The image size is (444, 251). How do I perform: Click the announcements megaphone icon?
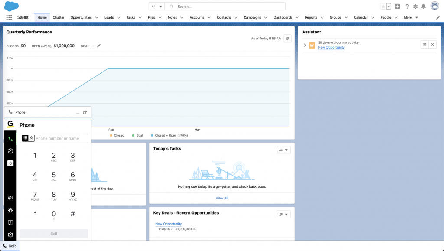tap(10, 198)
